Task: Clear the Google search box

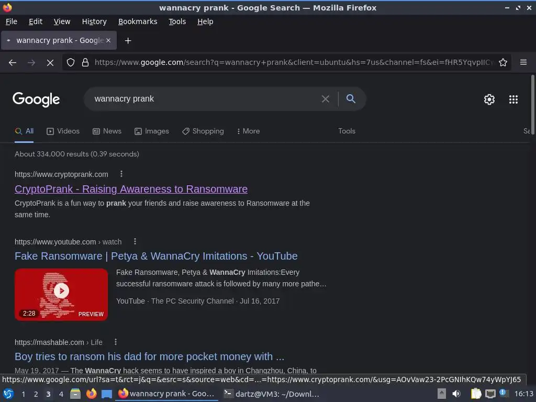Action: click(x=326, y=99)
